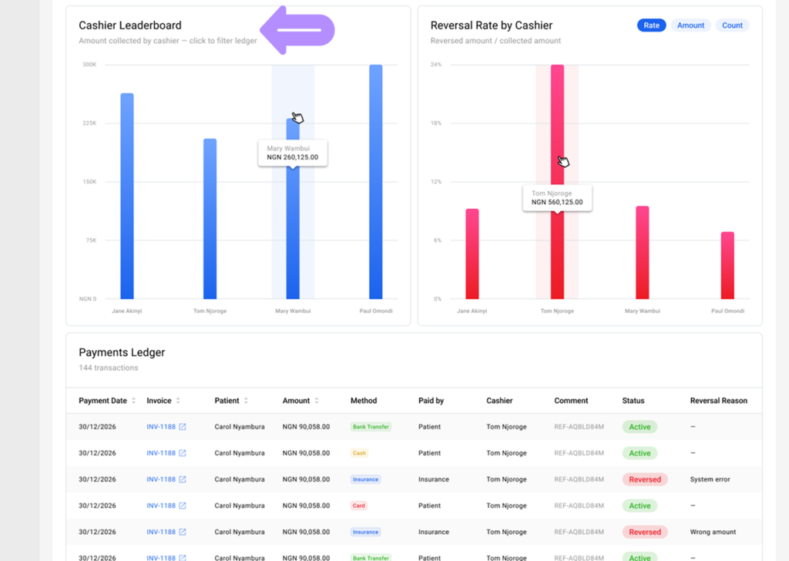Click the '144 transactions' count text
Viewport: 789px width, 561px height.
coord(108,368)
